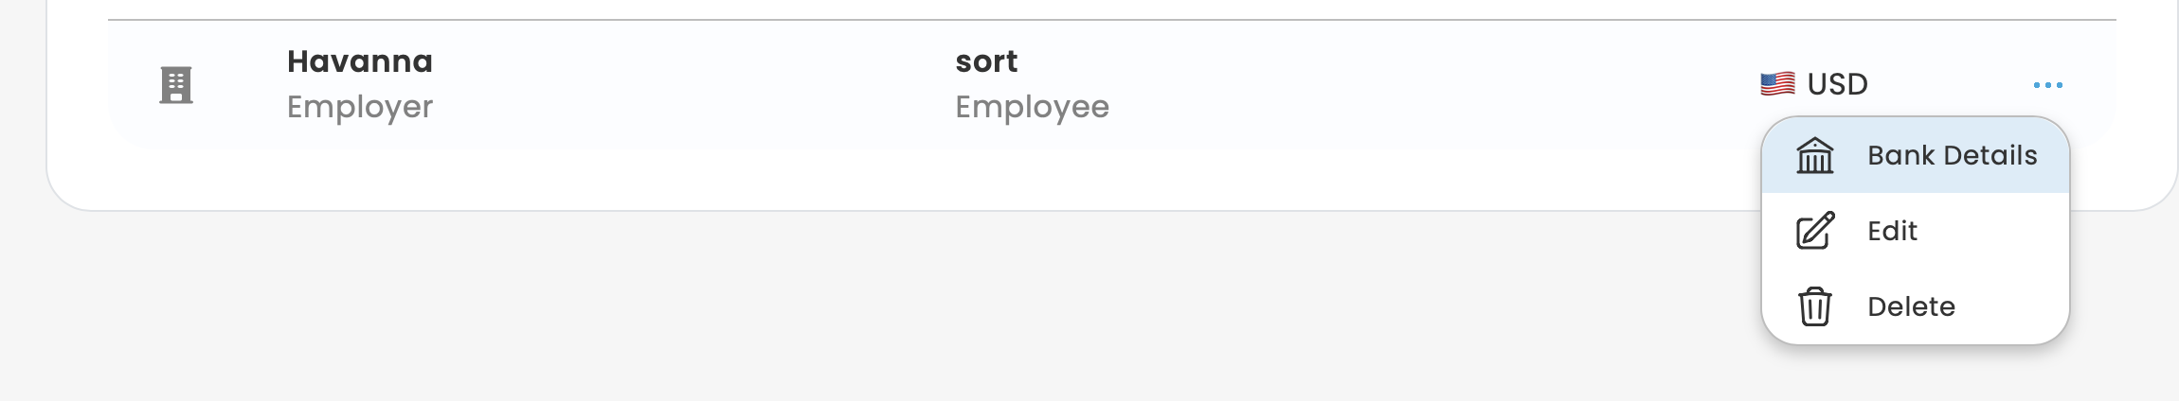Click the pencil edit icon
The height and width of the screenshot is (401, 2179).
tap(1814, 231)
